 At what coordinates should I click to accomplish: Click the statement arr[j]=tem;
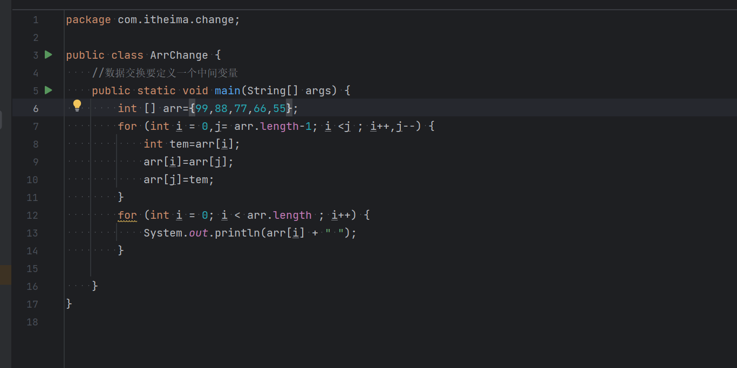tap(179, 180)
